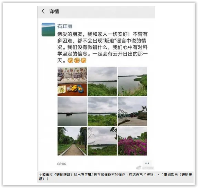Select the post text starting 亲爱的朋友
Screen dimensions: 198x188
[102, 48]
